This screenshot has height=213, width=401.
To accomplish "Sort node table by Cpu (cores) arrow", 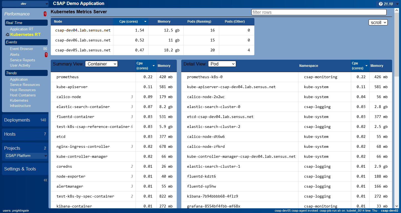I will click(x=145, y=22).
